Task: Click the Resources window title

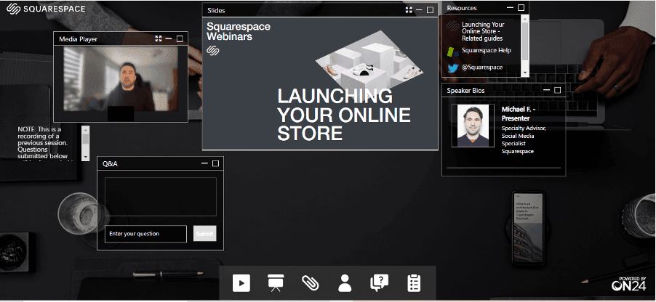Action: [462, 8]
